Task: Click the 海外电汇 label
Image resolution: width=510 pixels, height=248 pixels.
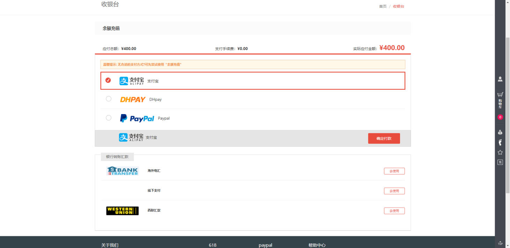Action: [x=154, y=171]
